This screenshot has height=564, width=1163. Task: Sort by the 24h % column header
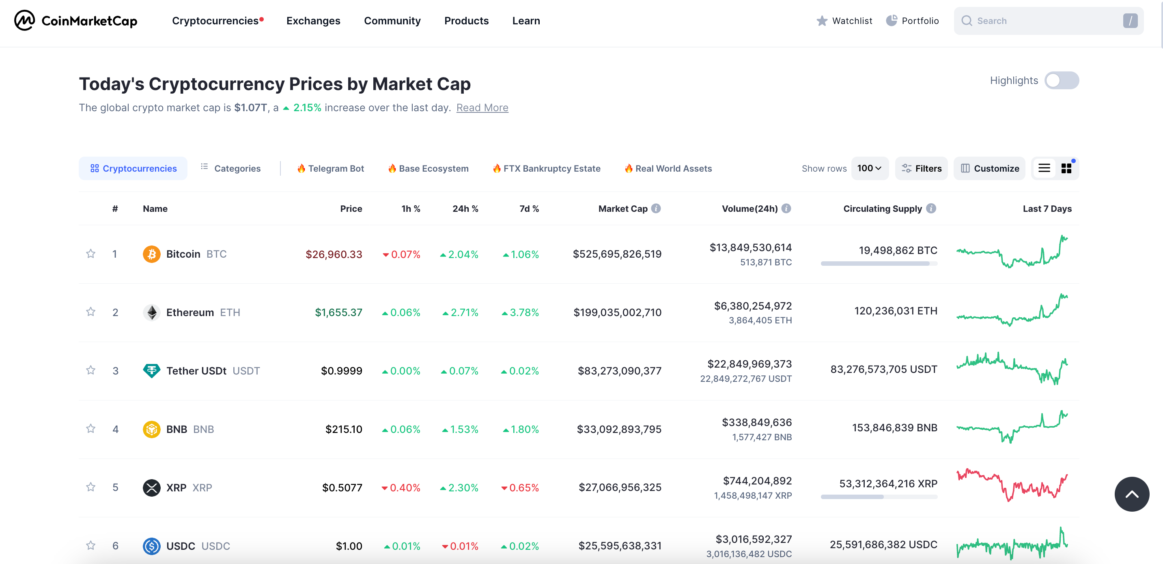click(465, 209)
